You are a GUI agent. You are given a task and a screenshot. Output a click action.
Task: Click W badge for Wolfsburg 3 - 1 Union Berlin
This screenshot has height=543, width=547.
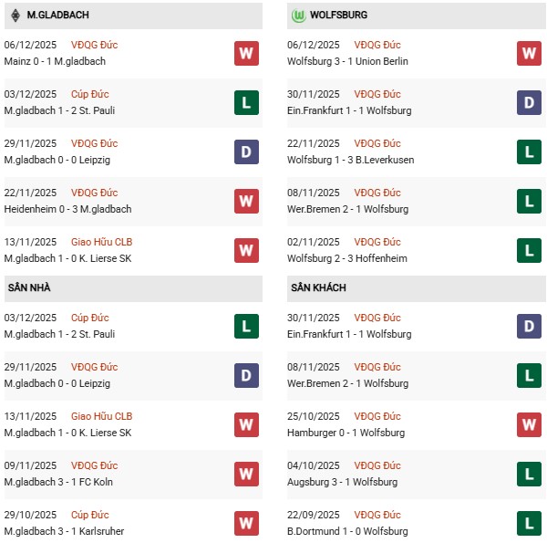[529, 53]
